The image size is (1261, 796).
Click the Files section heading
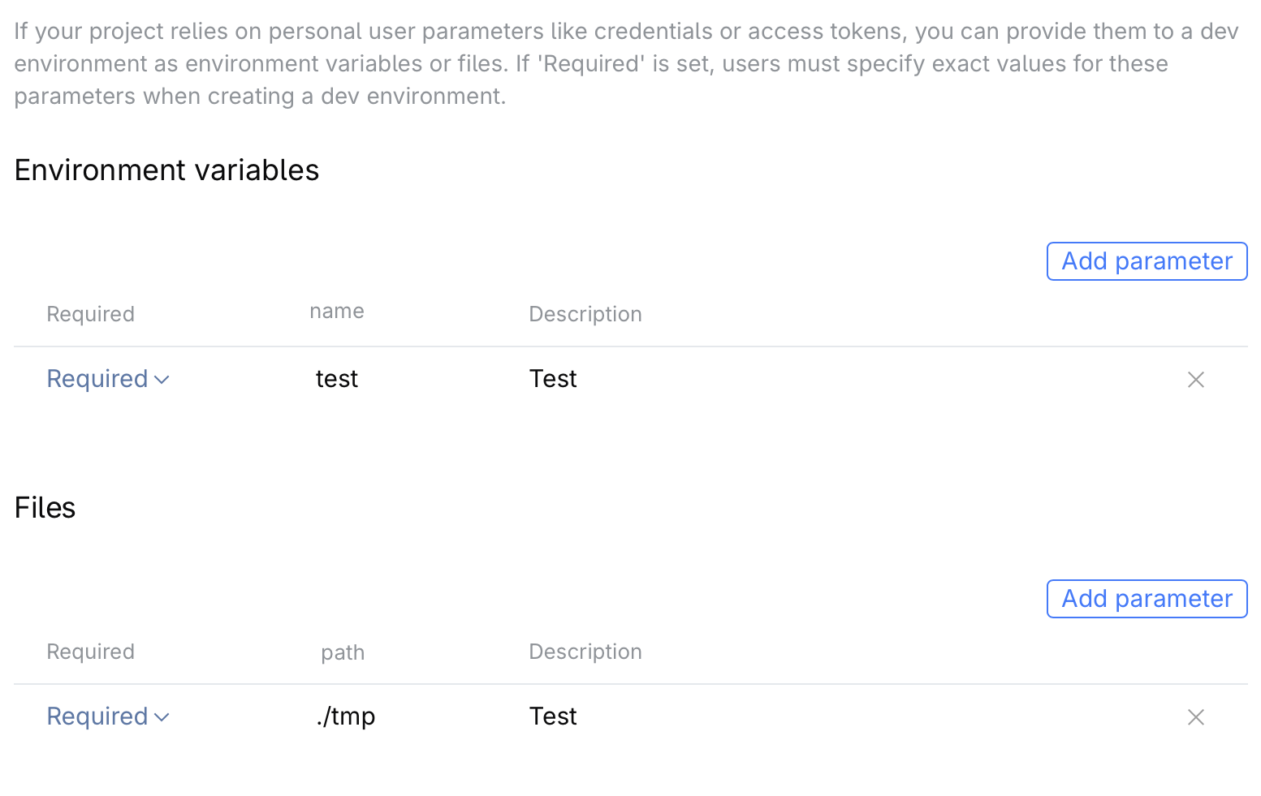[x=45, y=508]
